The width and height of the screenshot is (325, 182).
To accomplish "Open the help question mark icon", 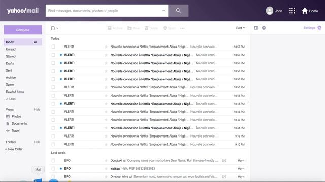I will pyautogui.click(x=264, y=28).
